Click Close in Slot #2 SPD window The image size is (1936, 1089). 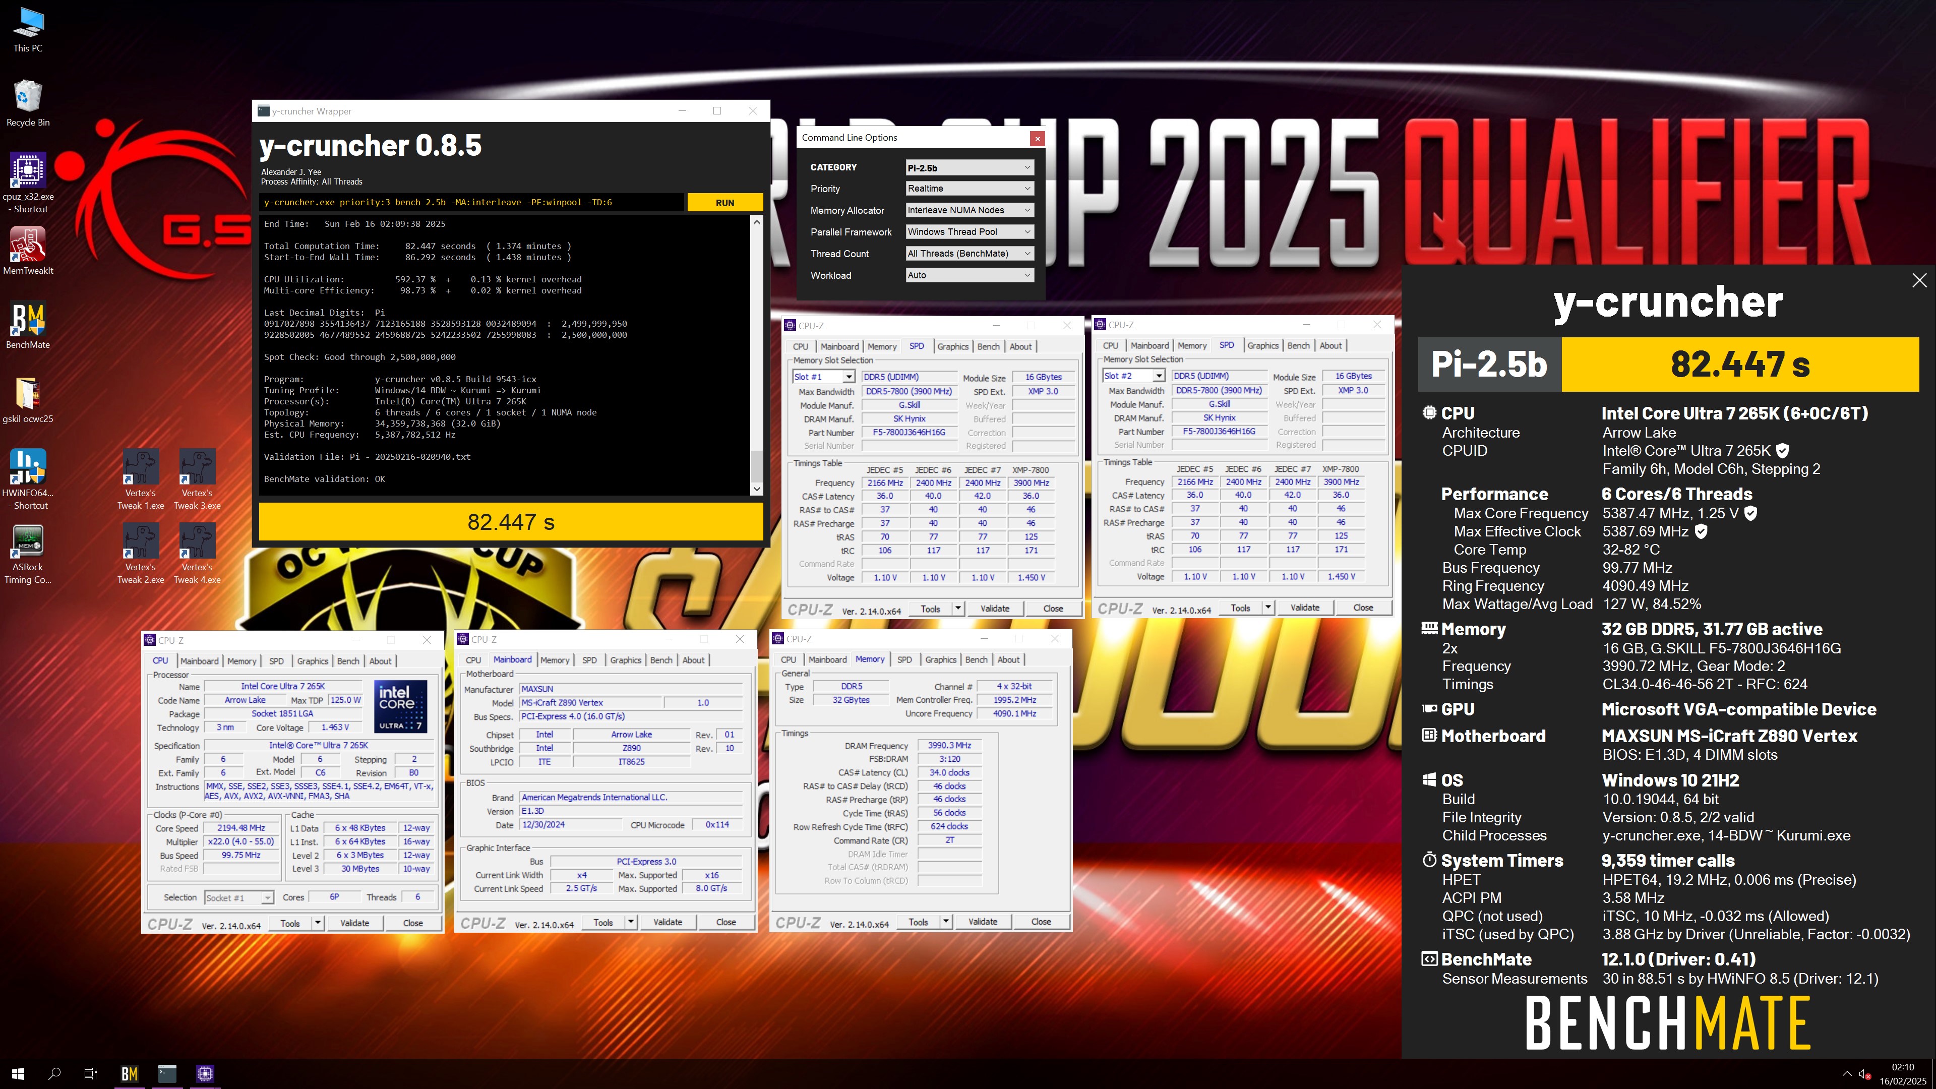(1363, 607)
